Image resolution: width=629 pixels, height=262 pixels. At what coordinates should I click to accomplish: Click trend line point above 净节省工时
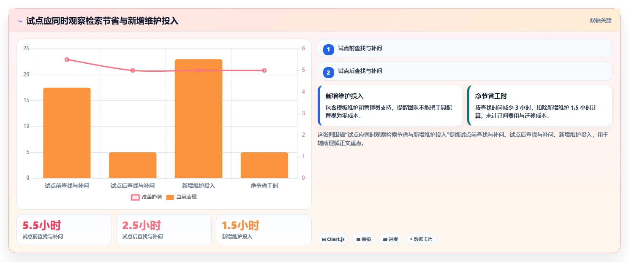coord(264,70)
